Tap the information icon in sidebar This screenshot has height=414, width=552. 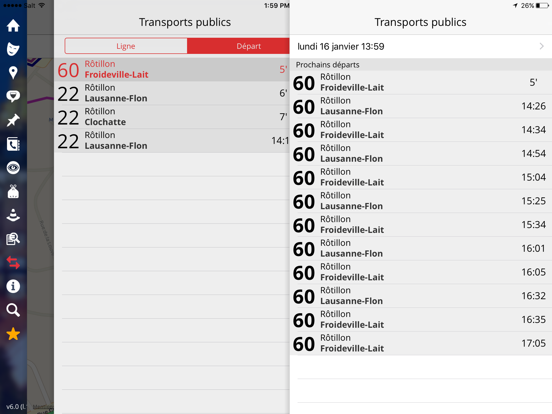point(13,286)
